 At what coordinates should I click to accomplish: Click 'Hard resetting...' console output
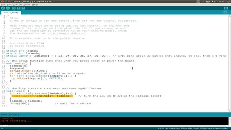pos(16,121)
